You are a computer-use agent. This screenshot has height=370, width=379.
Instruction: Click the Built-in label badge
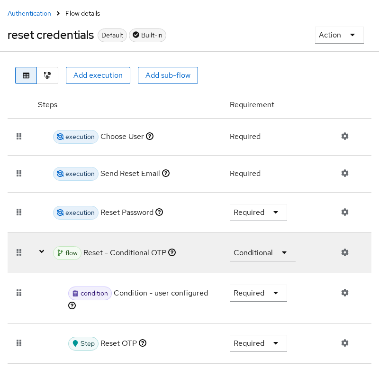click(x=147, y=35)
